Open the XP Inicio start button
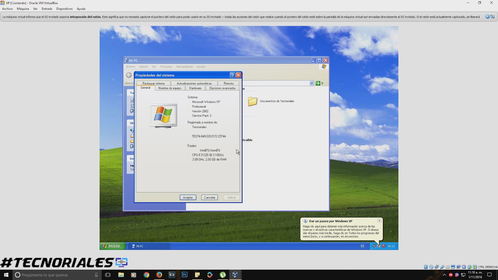This screenshot has width=498, height=280. pos(112,246)
